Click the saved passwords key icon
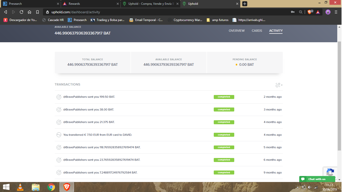342x192 pixels. (x=293, y=12)
